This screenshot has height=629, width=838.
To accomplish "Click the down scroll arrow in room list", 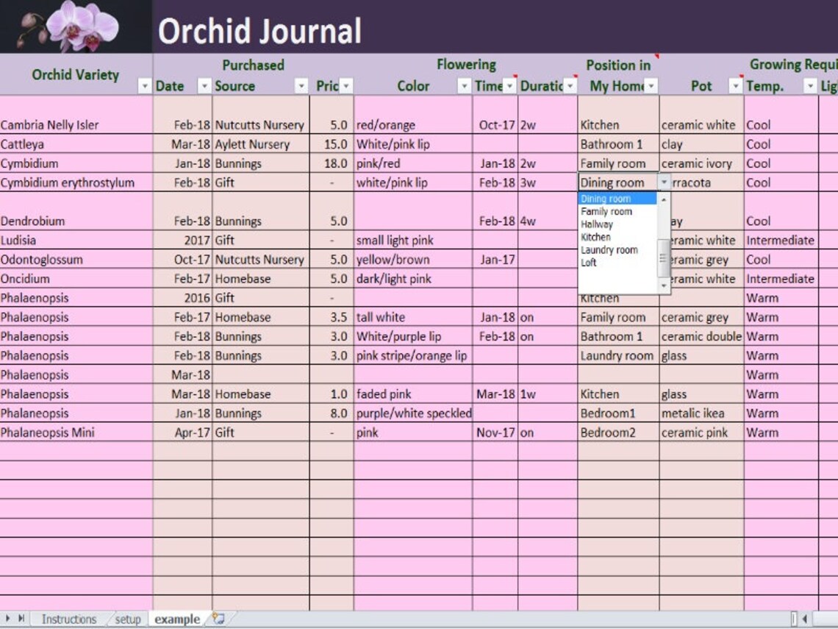I will click(665, 285).
